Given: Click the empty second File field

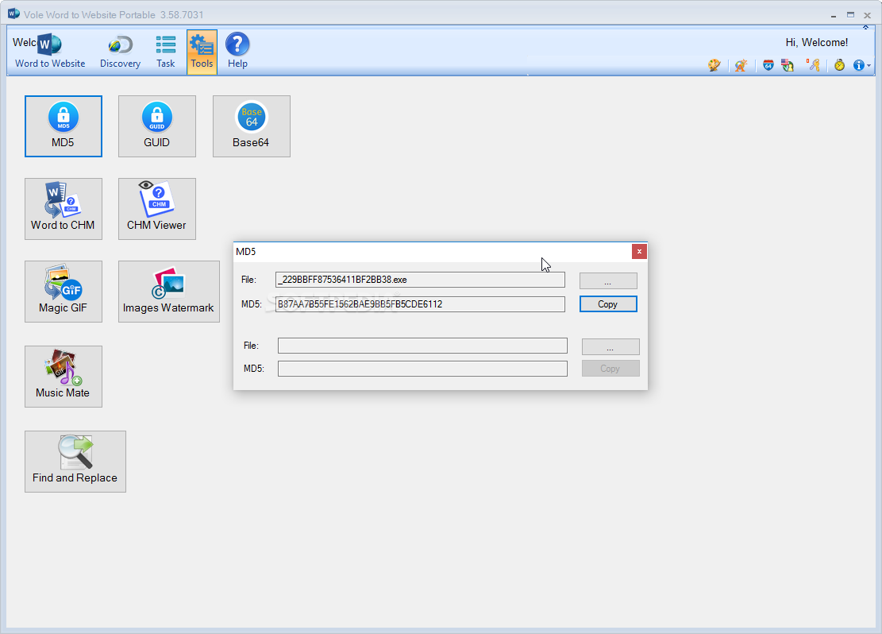Looking at the screenshot, I should click(x=422, y=346).
